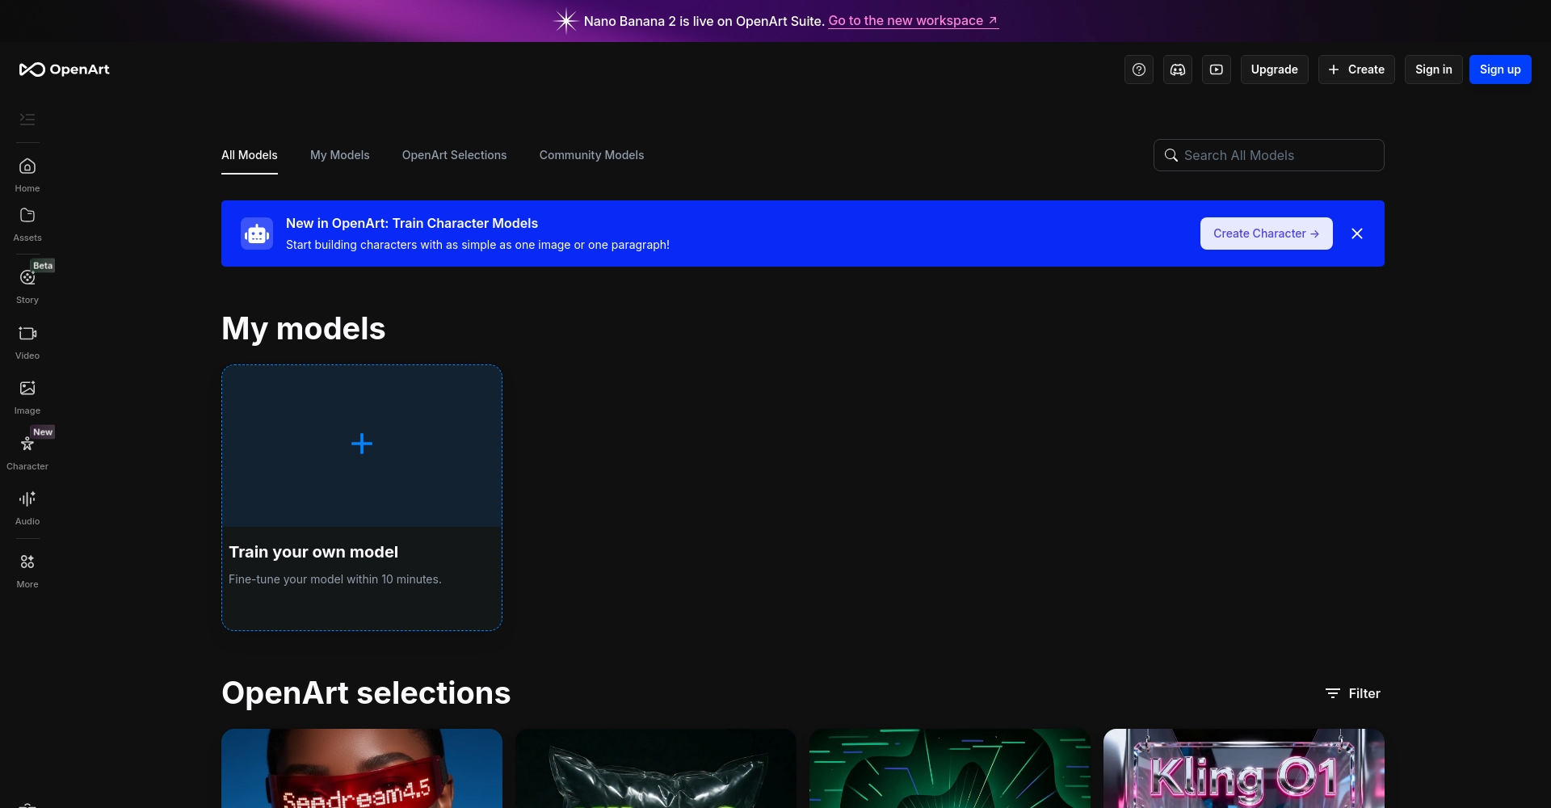Screen dimensions: 1551x808
Task: Open the Home sidebar icon
Action: (27, 175)
